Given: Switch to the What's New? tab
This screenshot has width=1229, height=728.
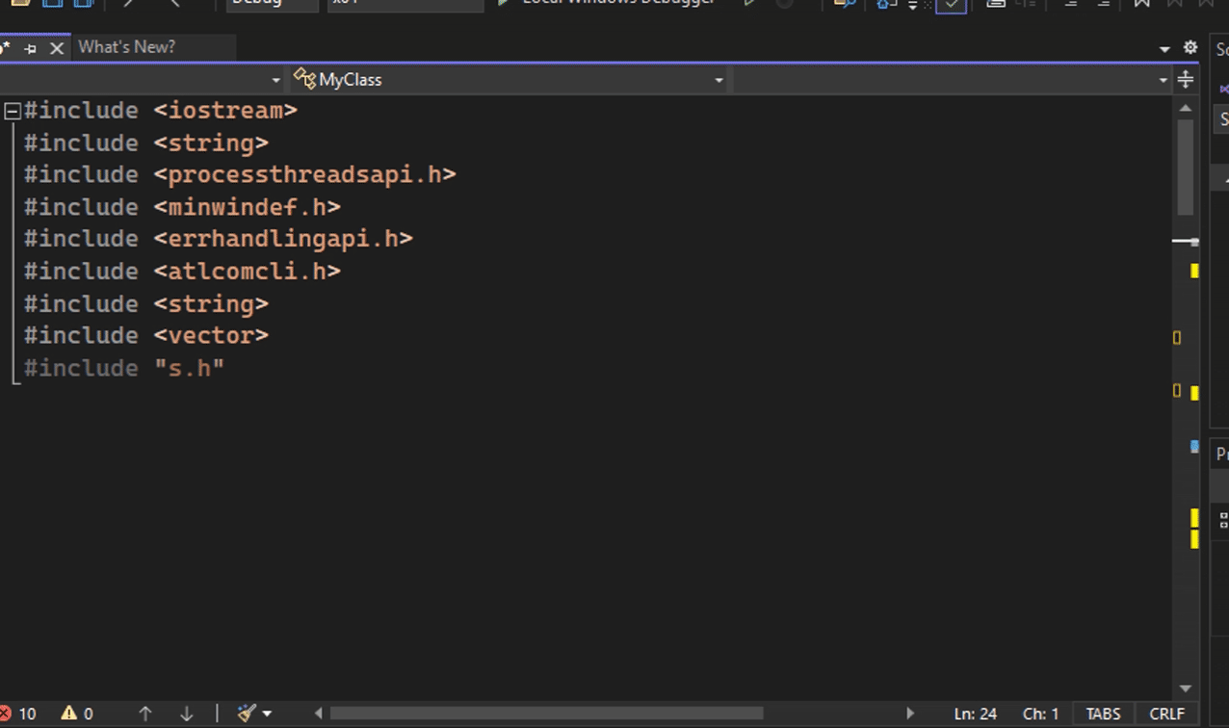Looking at the screenshot, I should pos(125,46).
